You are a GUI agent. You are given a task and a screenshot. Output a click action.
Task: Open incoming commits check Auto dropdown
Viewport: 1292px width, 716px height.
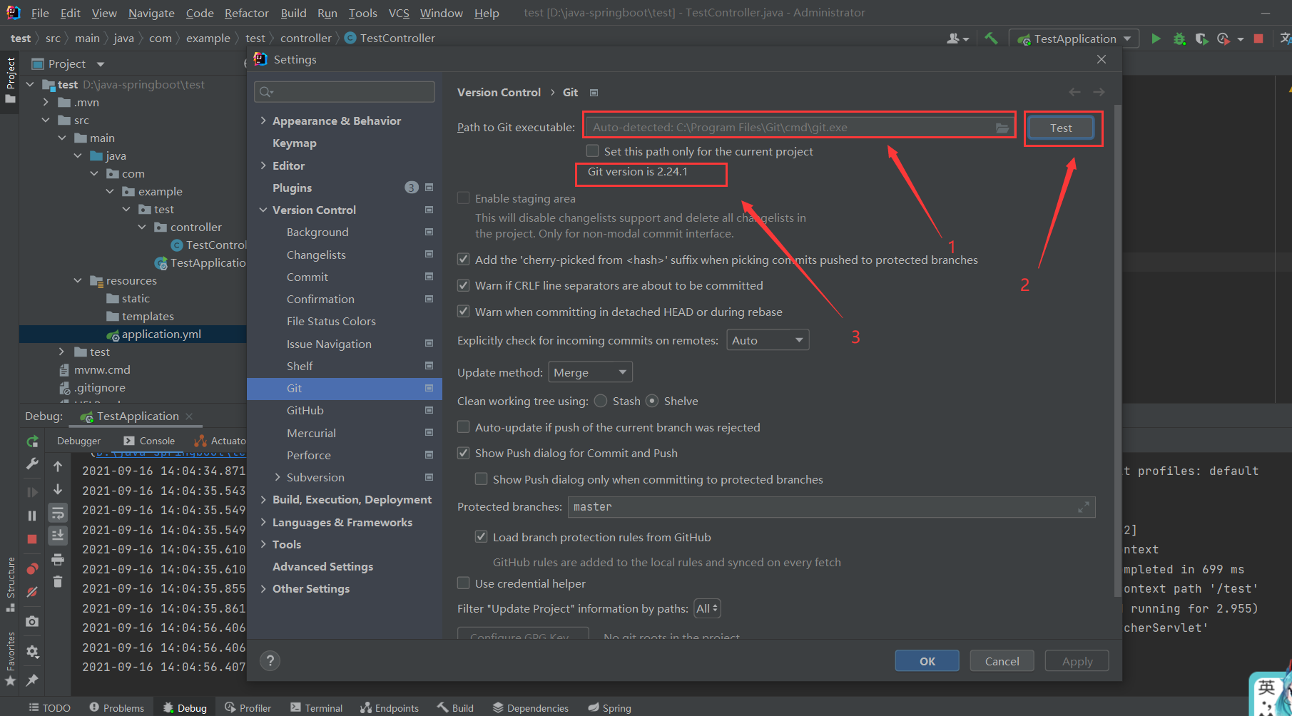pos(768,340)
